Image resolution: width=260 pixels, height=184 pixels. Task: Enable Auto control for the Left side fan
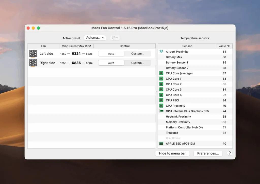[x=111, y=53]
